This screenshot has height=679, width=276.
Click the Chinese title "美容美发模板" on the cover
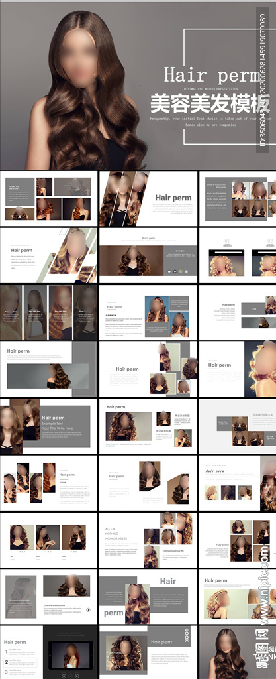pos(210,103)
